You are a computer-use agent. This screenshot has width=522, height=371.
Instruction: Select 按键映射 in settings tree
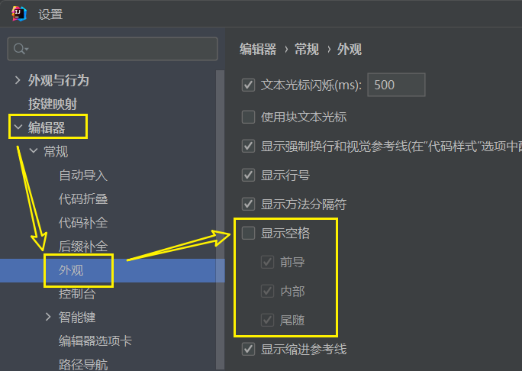[52, 103]
